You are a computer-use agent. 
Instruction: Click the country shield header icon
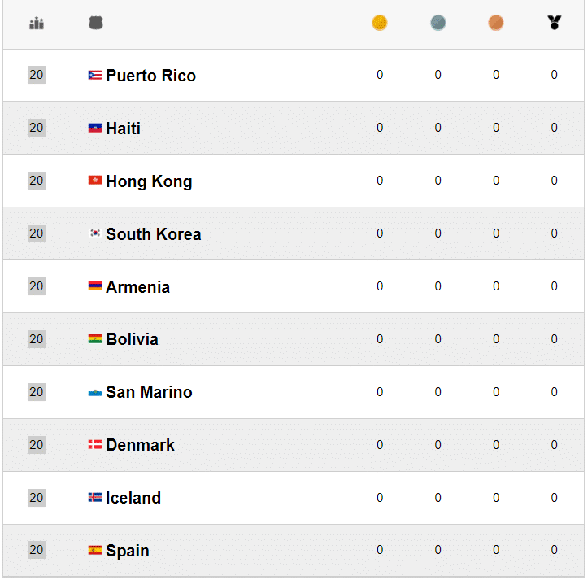coord(96,24)
